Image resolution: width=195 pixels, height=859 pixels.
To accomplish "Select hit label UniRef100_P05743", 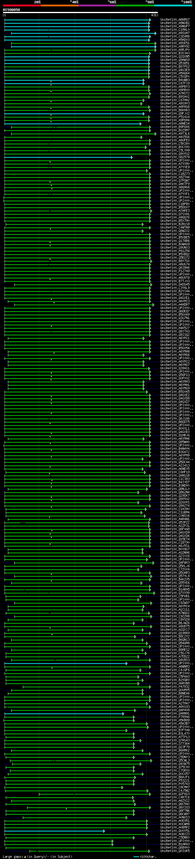I will [175, 784].
